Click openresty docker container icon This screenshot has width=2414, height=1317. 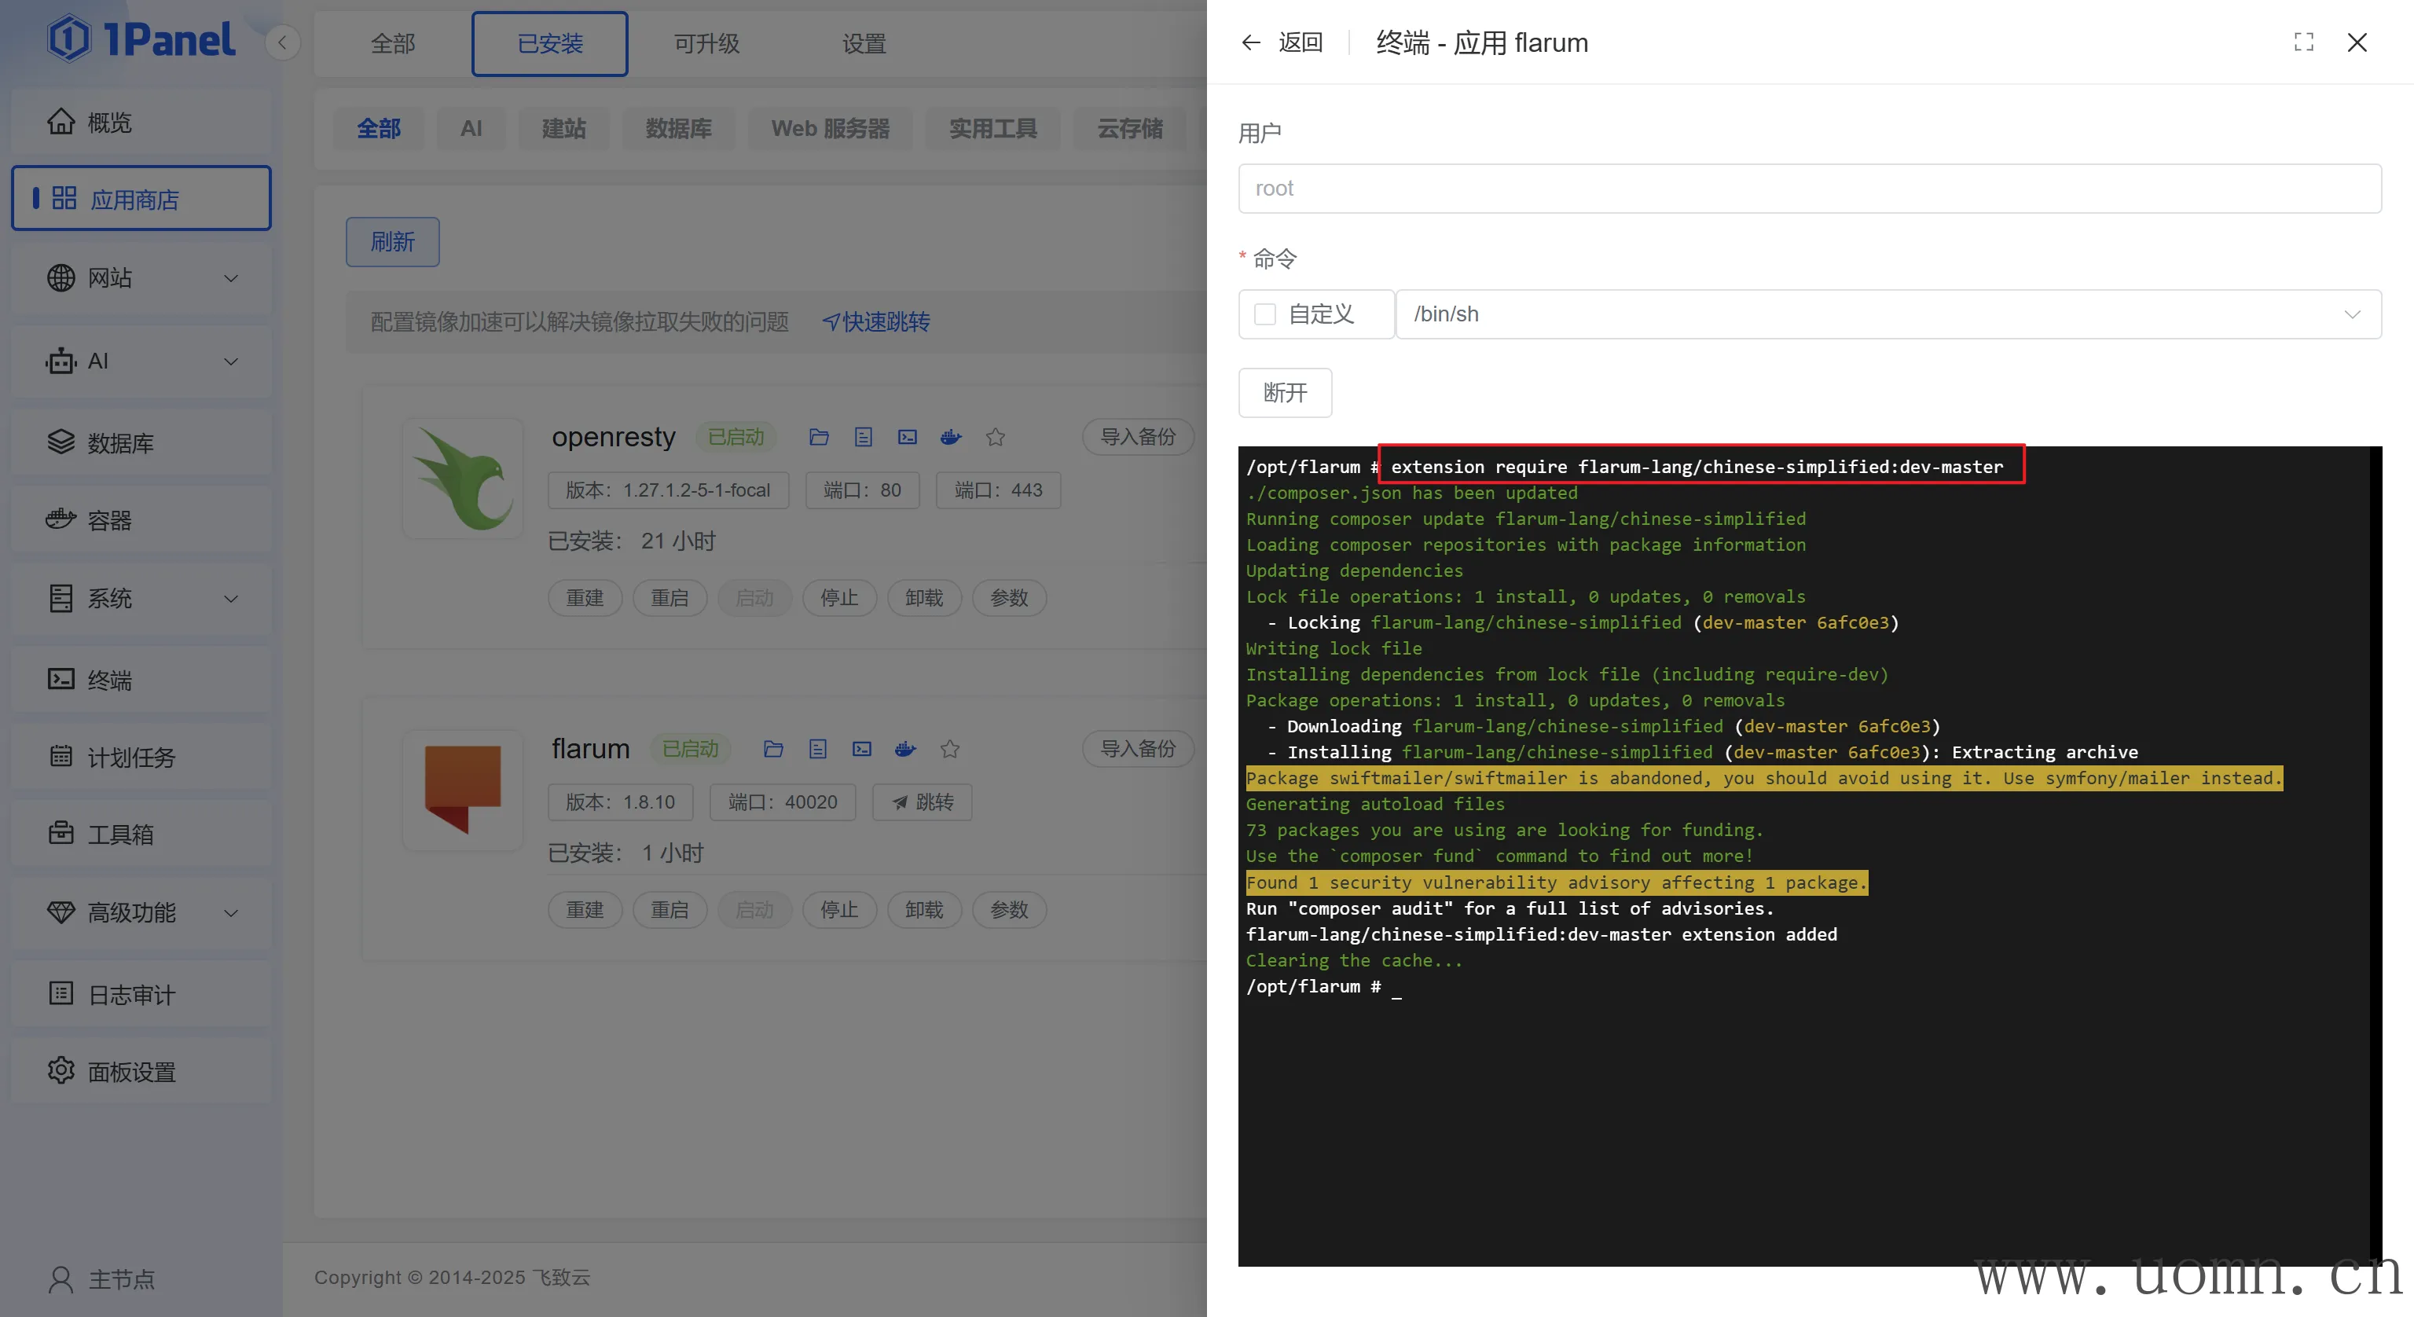click(x=950, y=437)
